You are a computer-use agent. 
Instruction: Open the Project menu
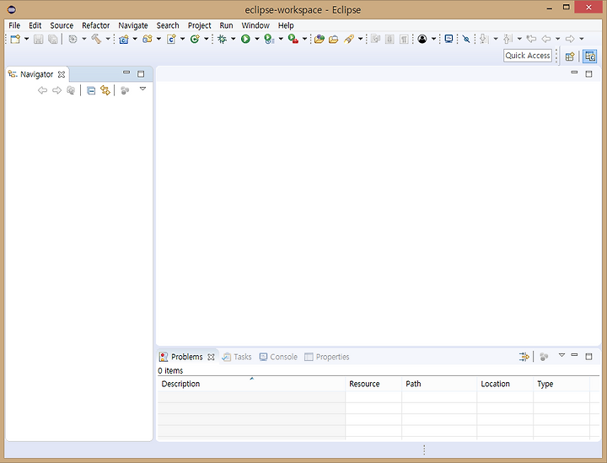click(199, 25)
